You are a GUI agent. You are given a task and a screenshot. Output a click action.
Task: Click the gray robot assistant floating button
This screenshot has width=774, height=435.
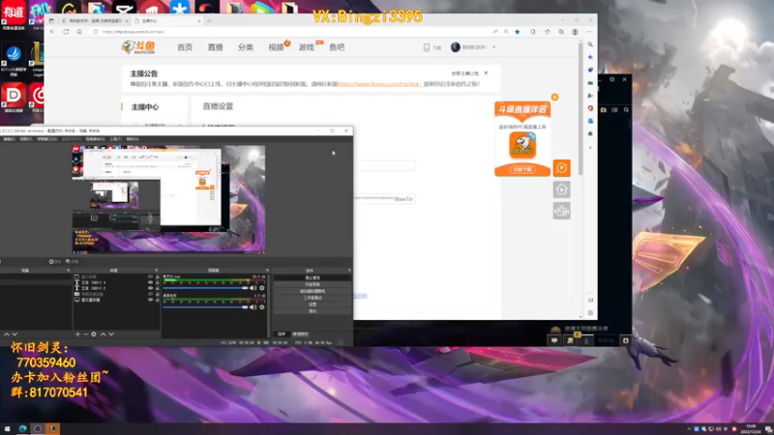click(x=562, y=211)
